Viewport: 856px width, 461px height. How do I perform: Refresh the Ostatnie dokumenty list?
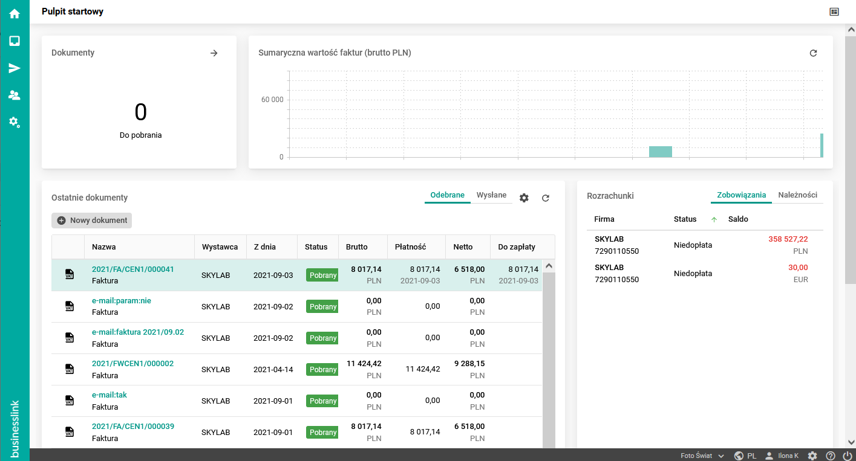point(546,198)
